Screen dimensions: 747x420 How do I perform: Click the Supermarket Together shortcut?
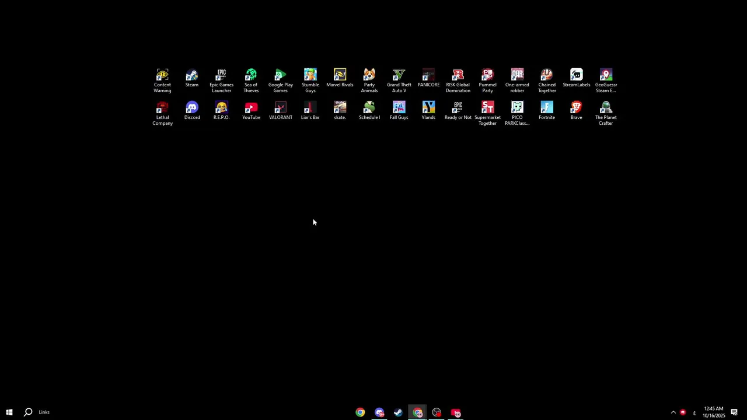tap(487, 113)
